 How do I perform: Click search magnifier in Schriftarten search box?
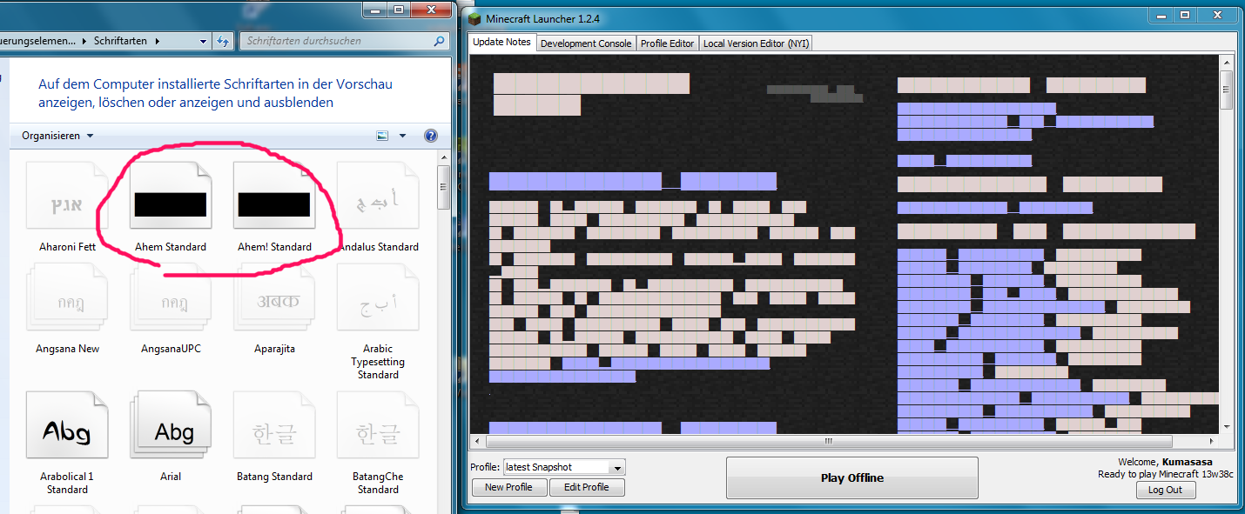click(439, 41)
